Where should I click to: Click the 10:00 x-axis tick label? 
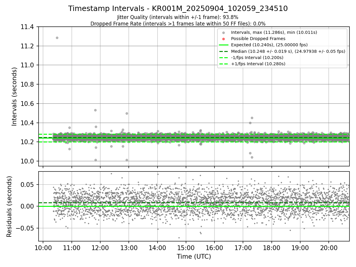[43, 248]
